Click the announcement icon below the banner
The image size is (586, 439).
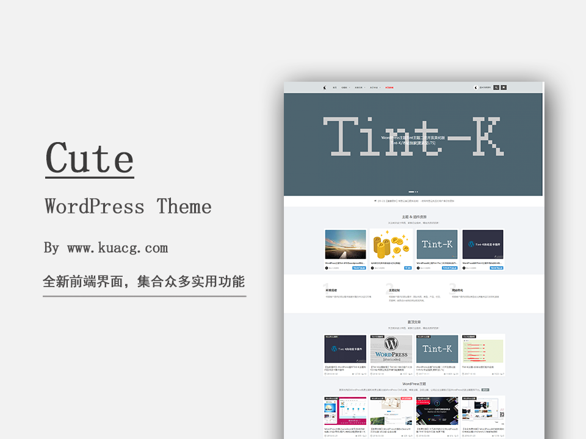[x=375, y=201]
